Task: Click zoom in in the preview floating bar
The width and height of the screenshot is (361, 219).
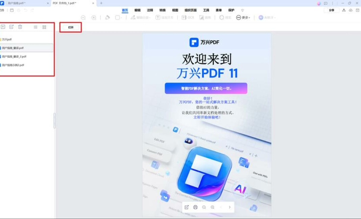Action: pos(213,207)
